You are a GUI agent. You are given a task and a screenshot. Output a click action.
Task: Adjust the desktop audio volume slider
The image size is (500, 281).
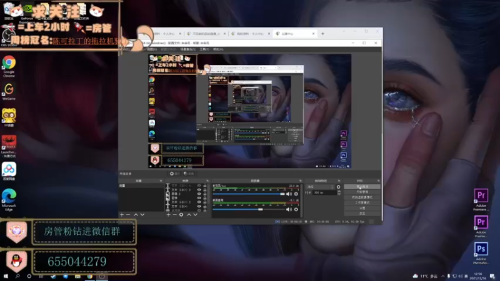coord(249,209)
